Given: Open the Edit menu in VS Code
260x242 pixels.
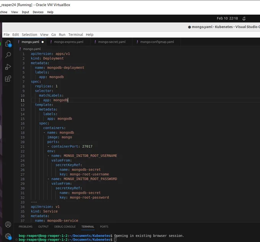Looking at the screenshot, I should [x=16, y=34].
